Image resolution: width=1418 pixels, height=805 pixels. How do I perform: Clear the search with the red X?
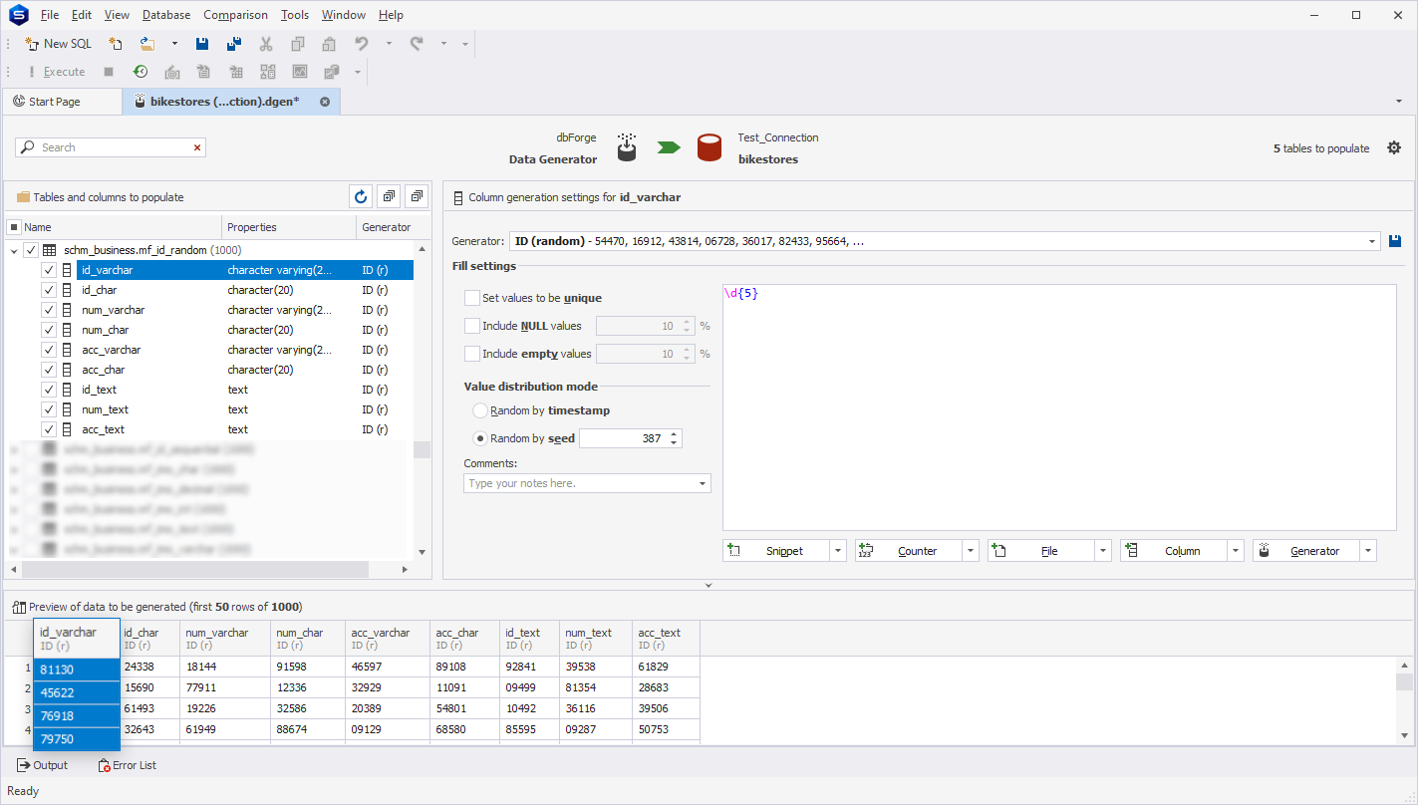(197, 147)
